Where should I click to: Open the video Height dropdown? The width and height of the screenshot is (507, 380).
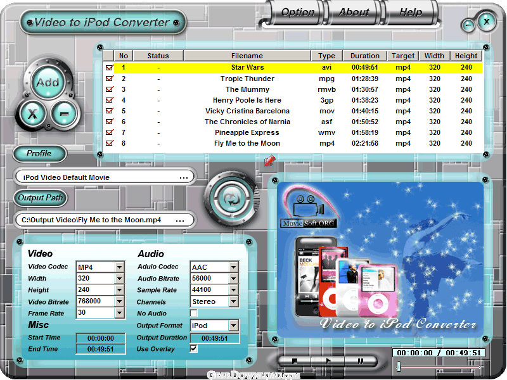point(119,290)
